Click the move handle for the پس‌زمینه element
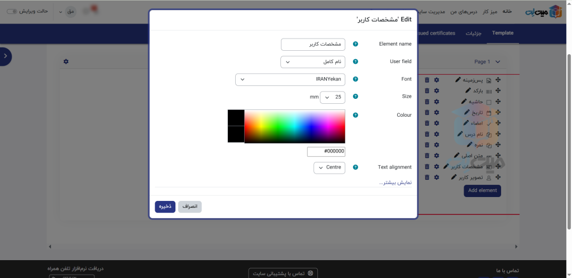 pyautogui.click(x=498, y=80)
